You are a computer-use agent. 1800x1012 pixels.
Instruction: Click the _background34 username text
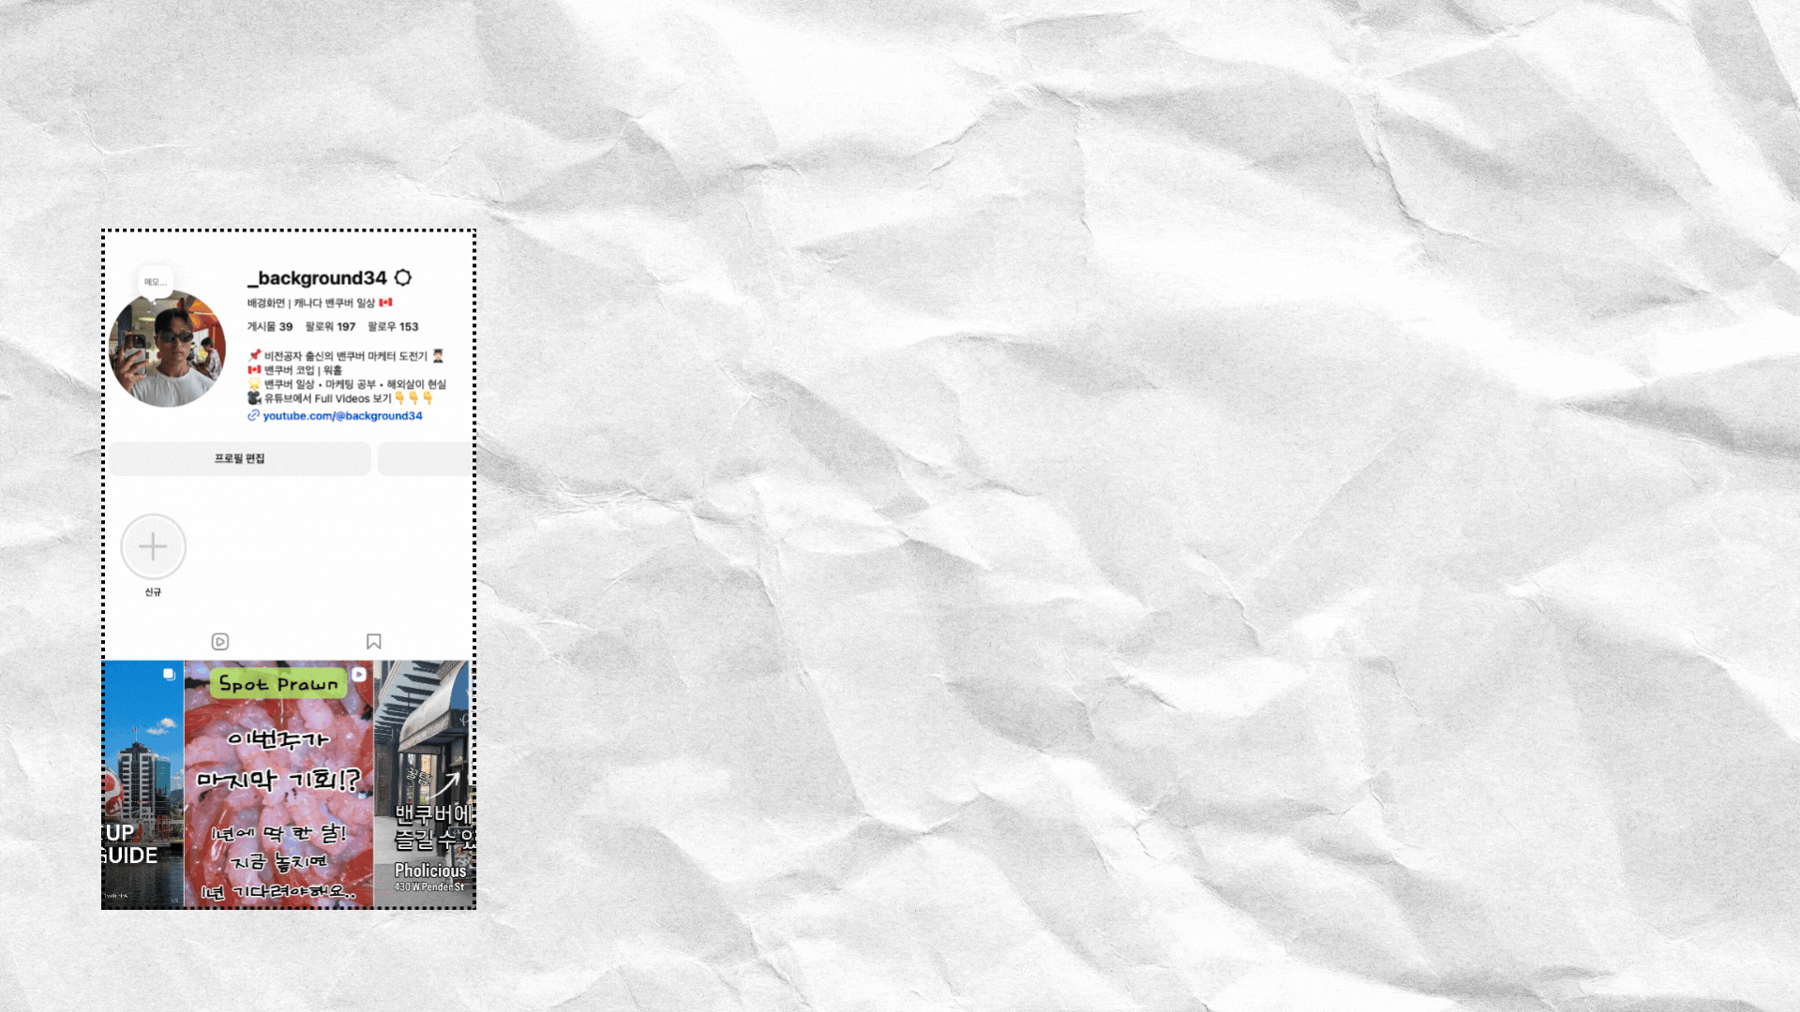[317, 278]
